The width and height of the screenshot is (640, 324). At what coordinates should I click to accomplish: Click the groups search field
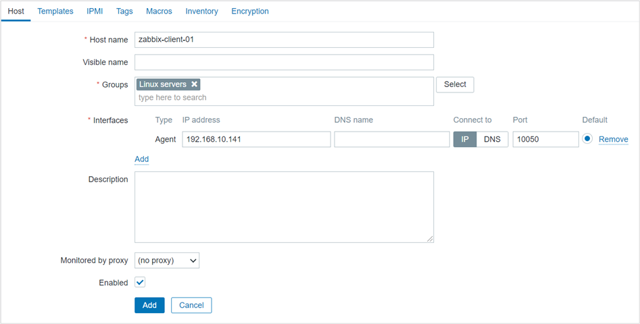click(x=284, y=98)
